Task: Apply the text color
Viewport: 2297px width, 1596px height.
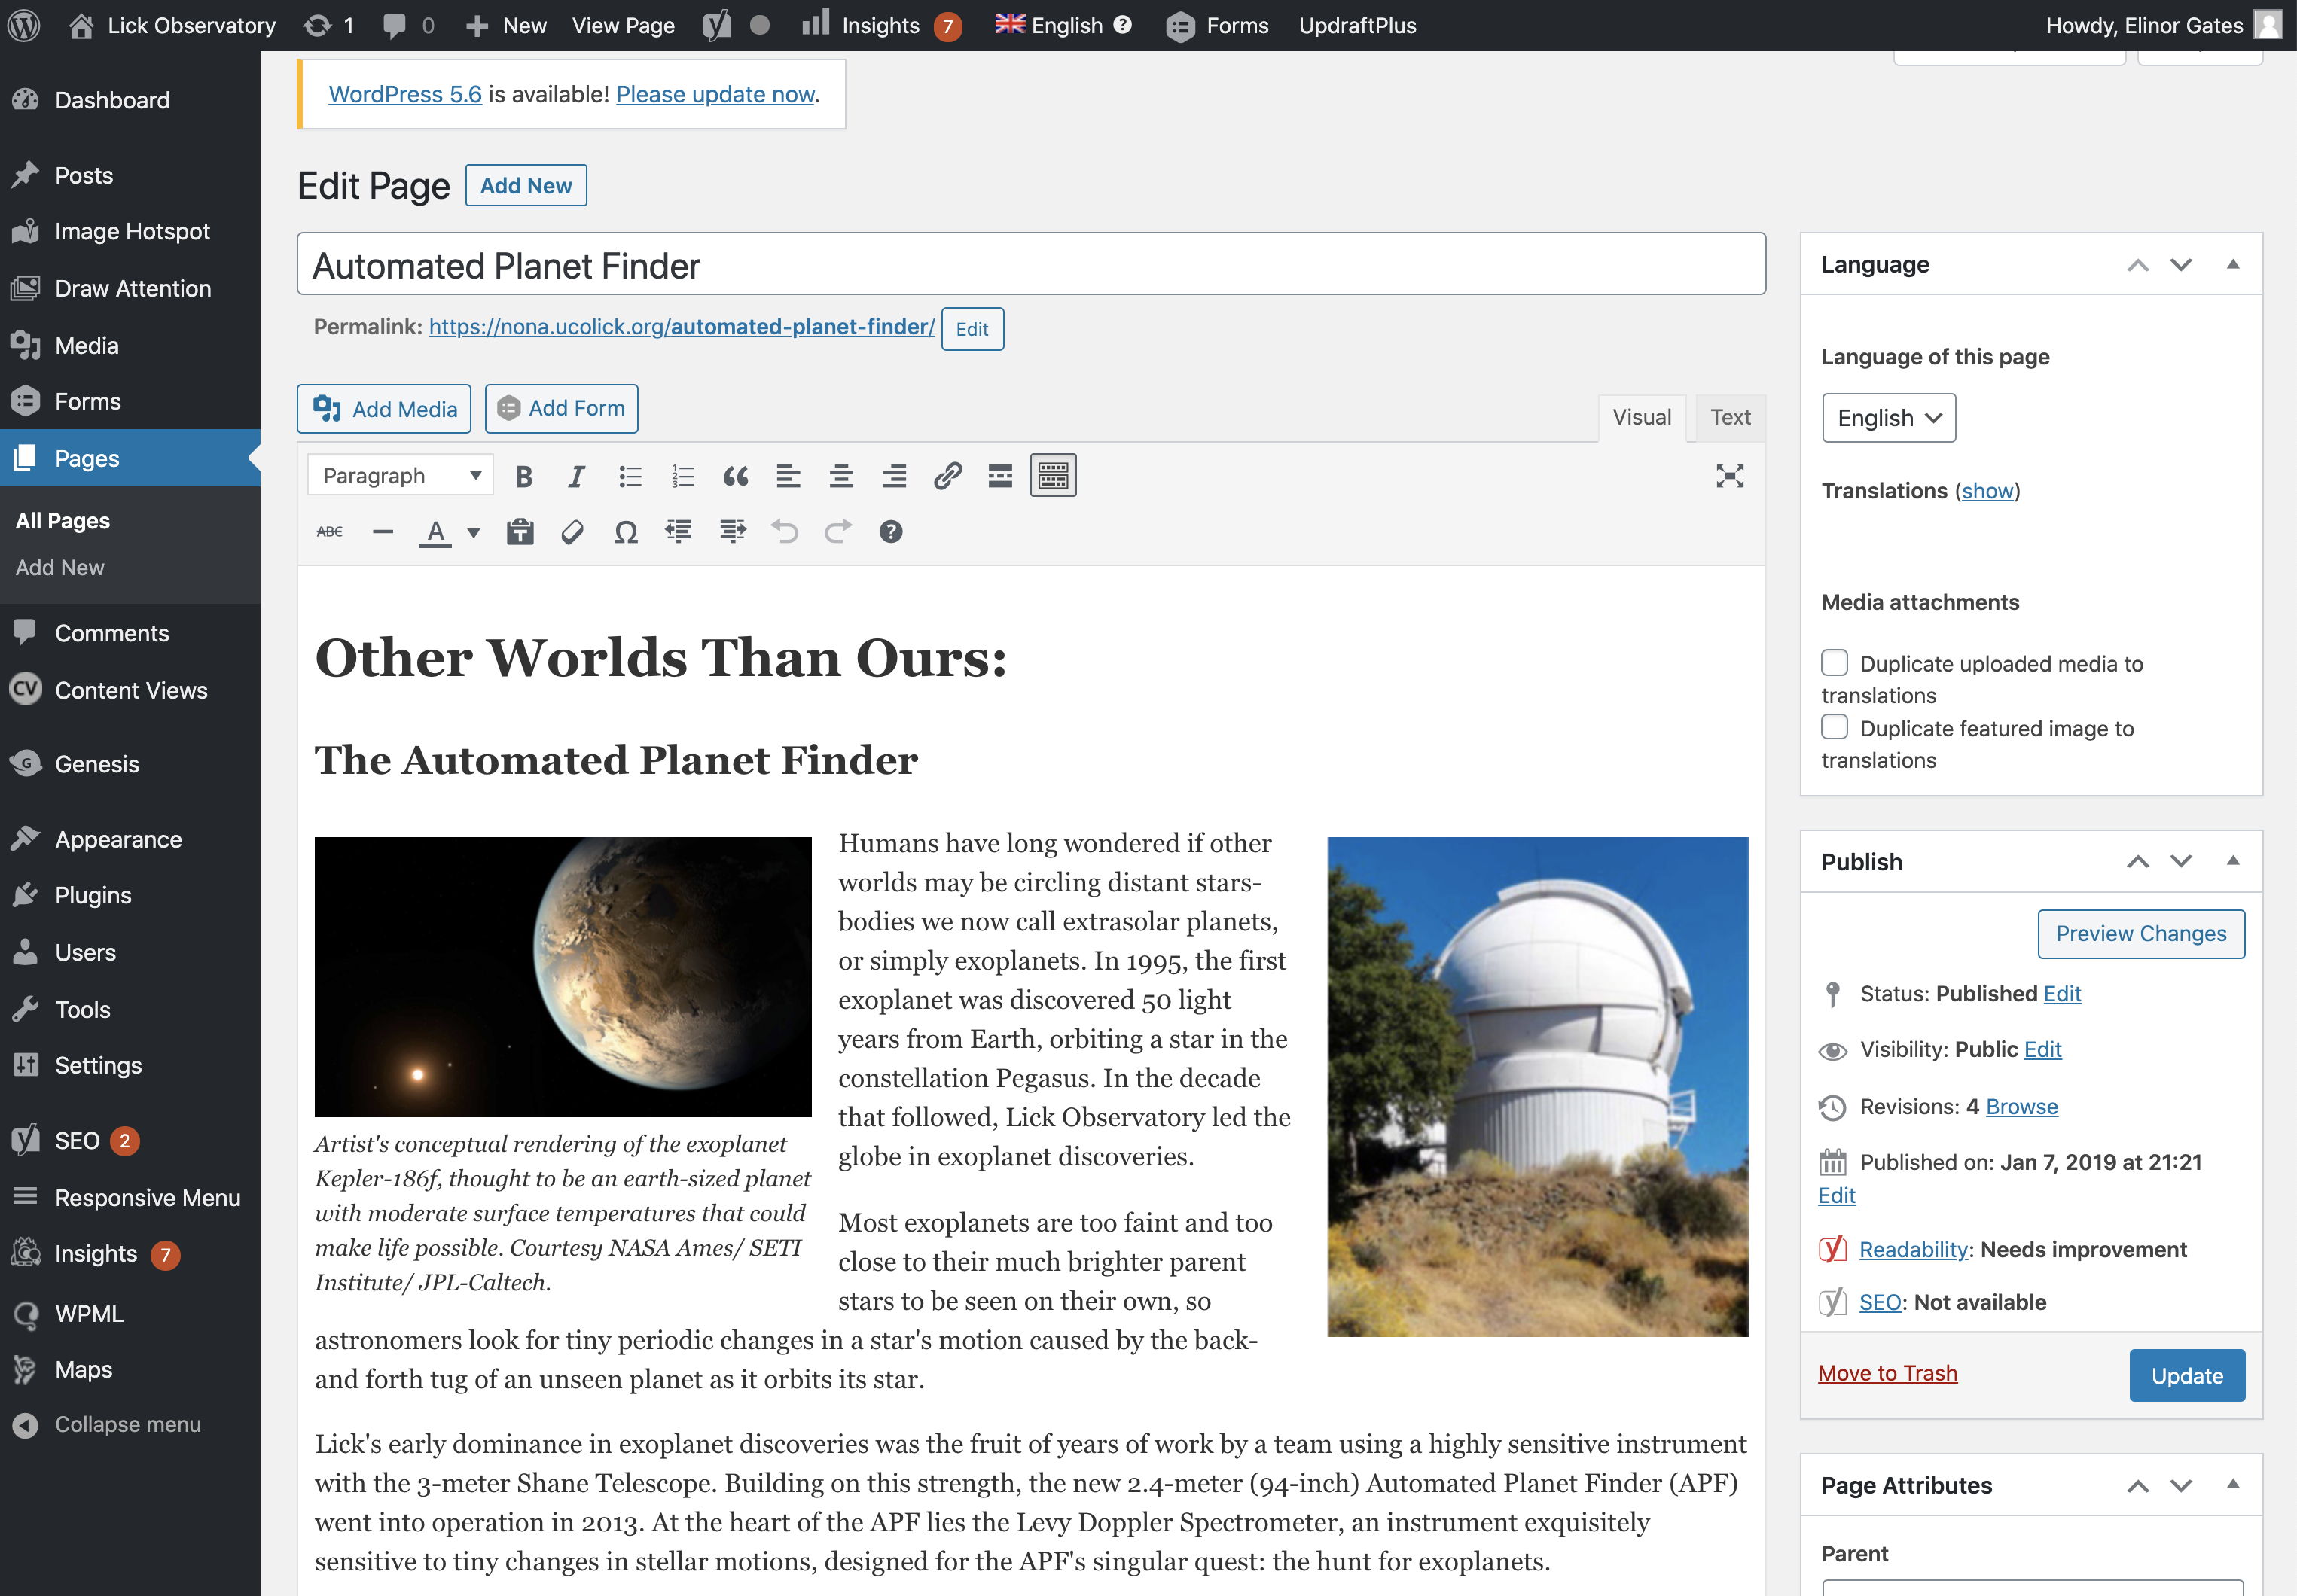Action: tap(435, 532)
